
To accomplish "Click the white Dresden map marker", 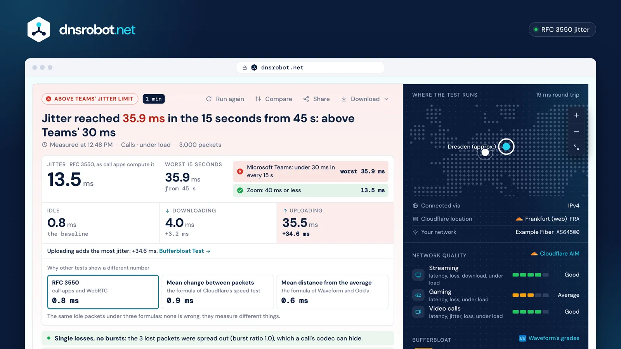I will (x=485, y=152).
